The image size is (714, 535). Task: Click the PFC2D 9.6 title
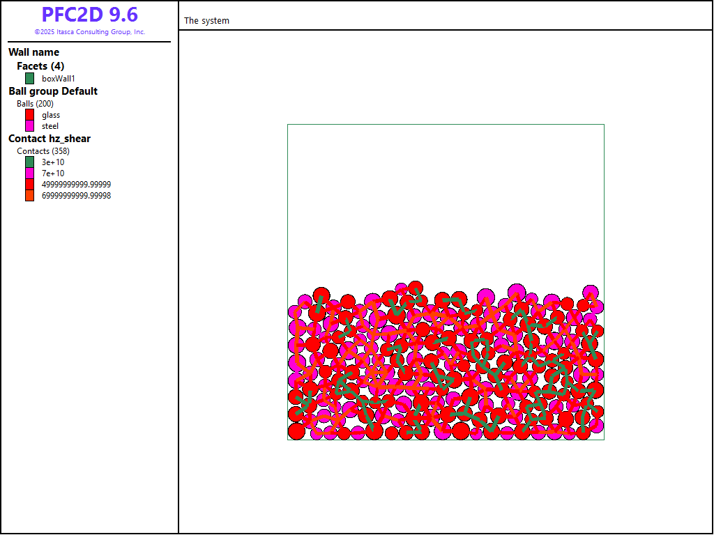click(89, 15)
